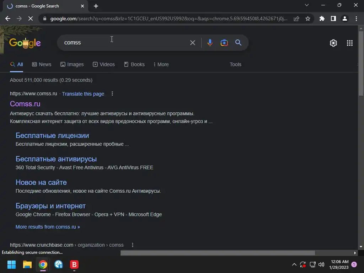Screen dimensions: 364x273
Task: Open options menu for comss.ru result
Action: tap(112, 93)
